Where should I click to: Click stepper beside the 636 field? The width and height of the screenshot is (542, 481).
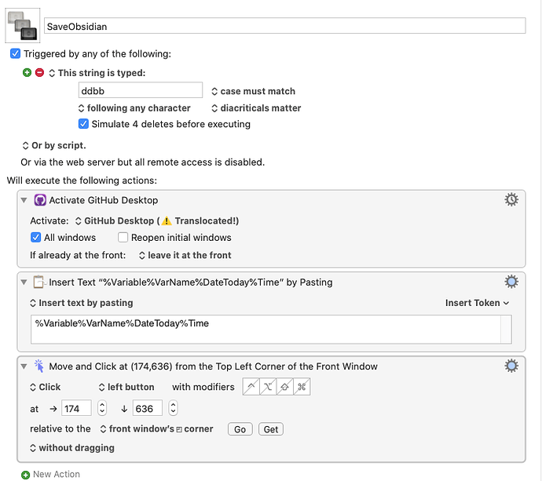tap(173, 408)
